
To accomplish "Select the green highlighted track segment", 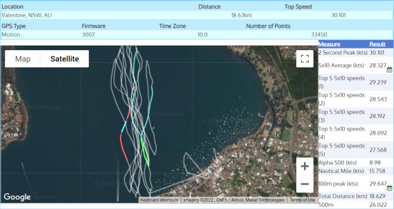I will (x=145, y=152).
